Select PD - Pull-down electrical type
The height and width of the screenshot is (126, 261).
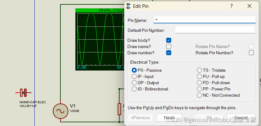tap(199, 83)
